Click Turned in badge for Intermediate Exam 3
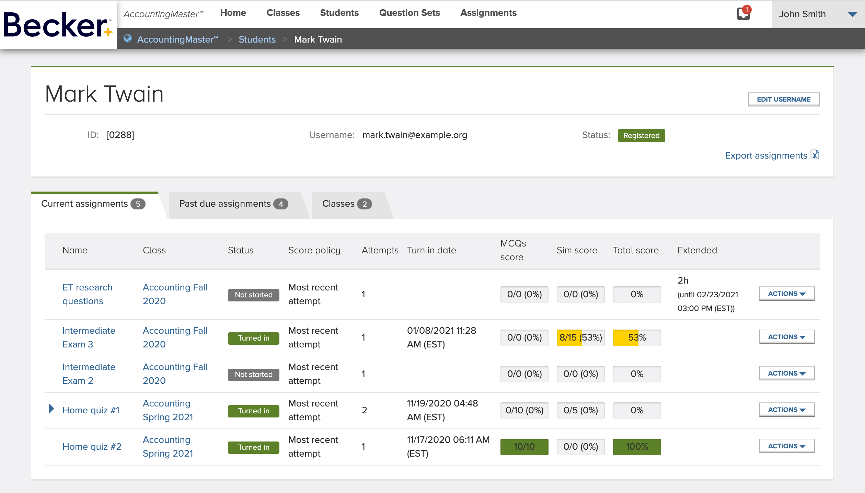865x493 pixels. coord(253,338)
